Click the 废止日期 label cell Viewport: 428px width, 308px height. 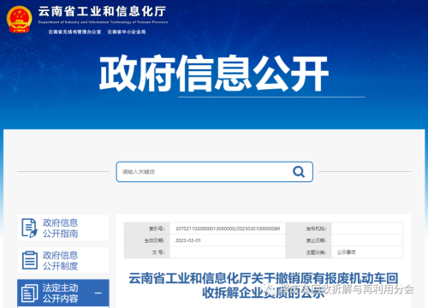click(308, 240)
